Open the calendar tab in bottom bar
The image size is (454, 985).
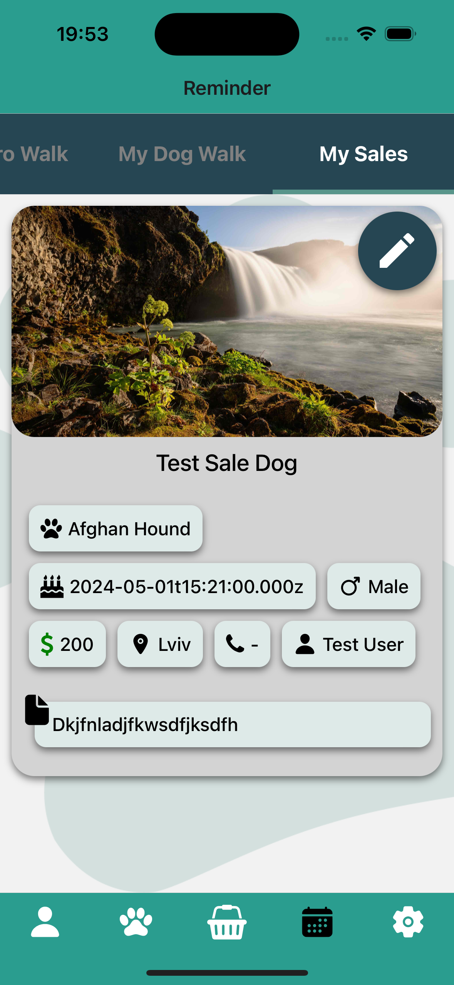(317, 922)
